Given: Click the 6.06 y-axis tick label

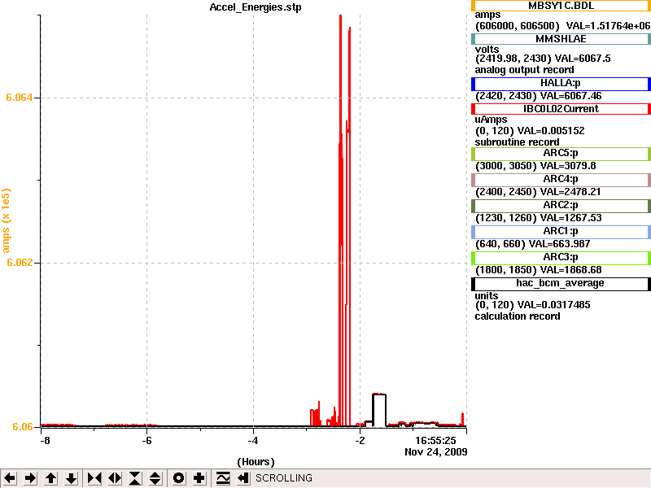Looking at the screenshot, I should click(23, 427).
